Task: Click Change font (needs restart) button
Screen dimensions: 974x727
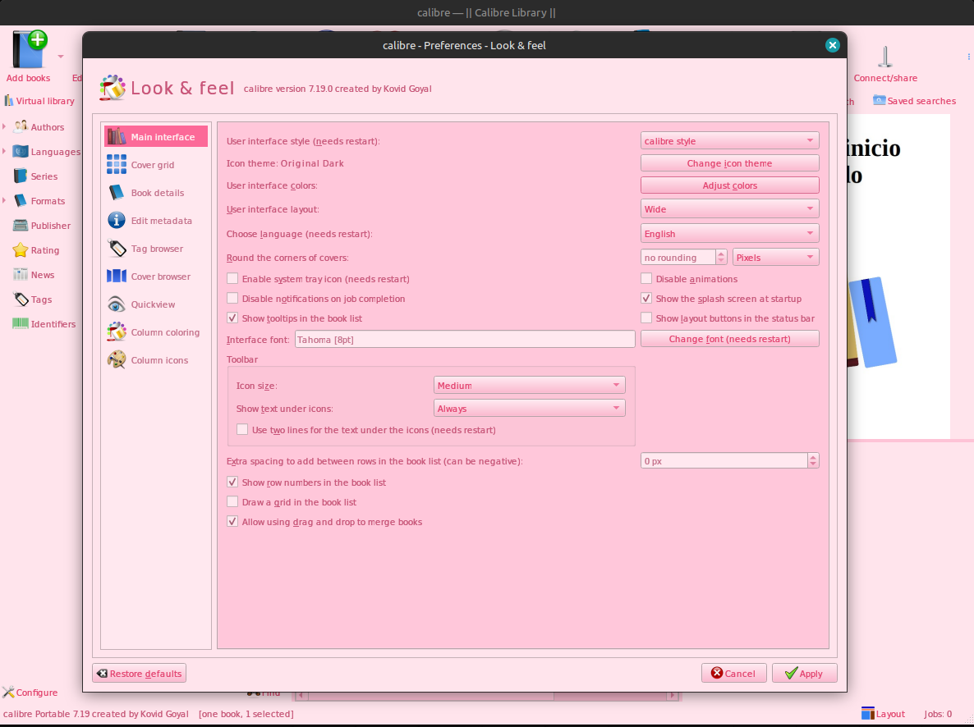Action: tap(730, 338)
